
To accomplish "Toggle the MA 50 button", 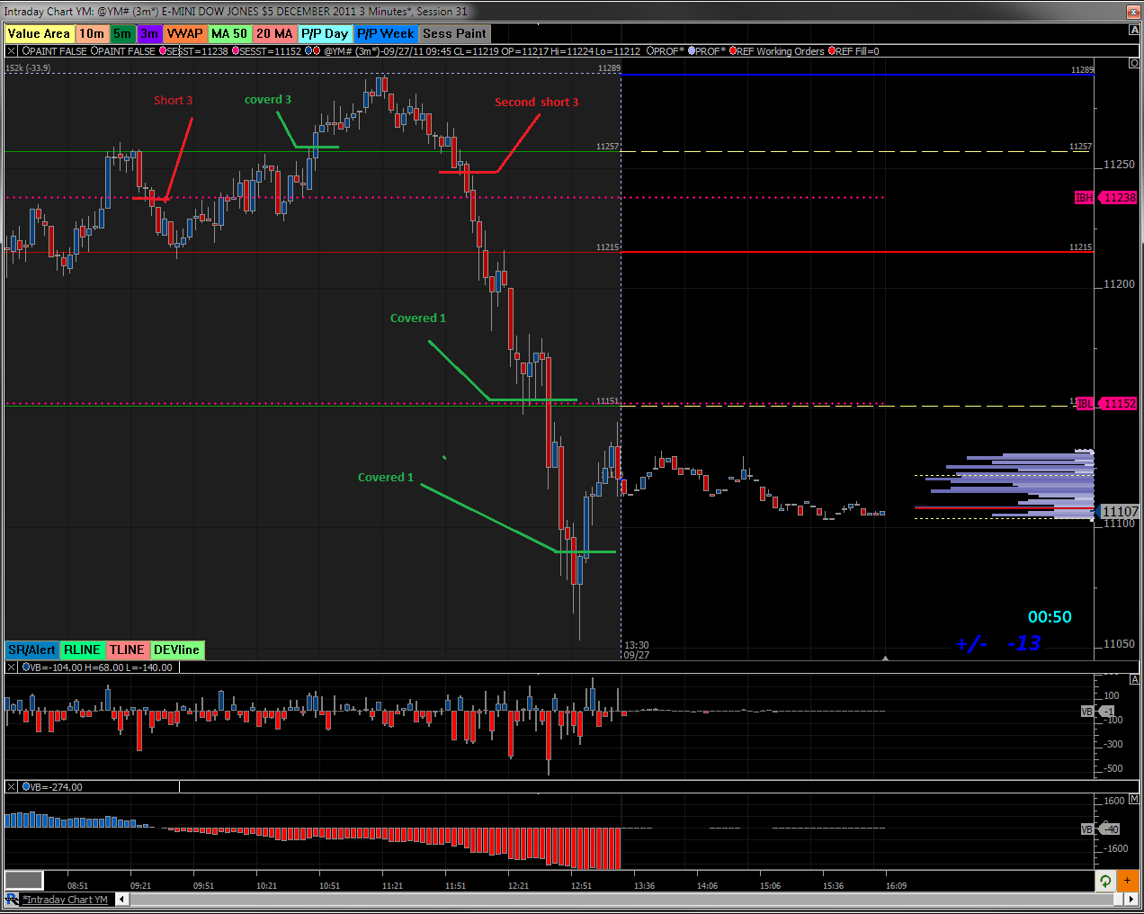I will coord(229,33).
